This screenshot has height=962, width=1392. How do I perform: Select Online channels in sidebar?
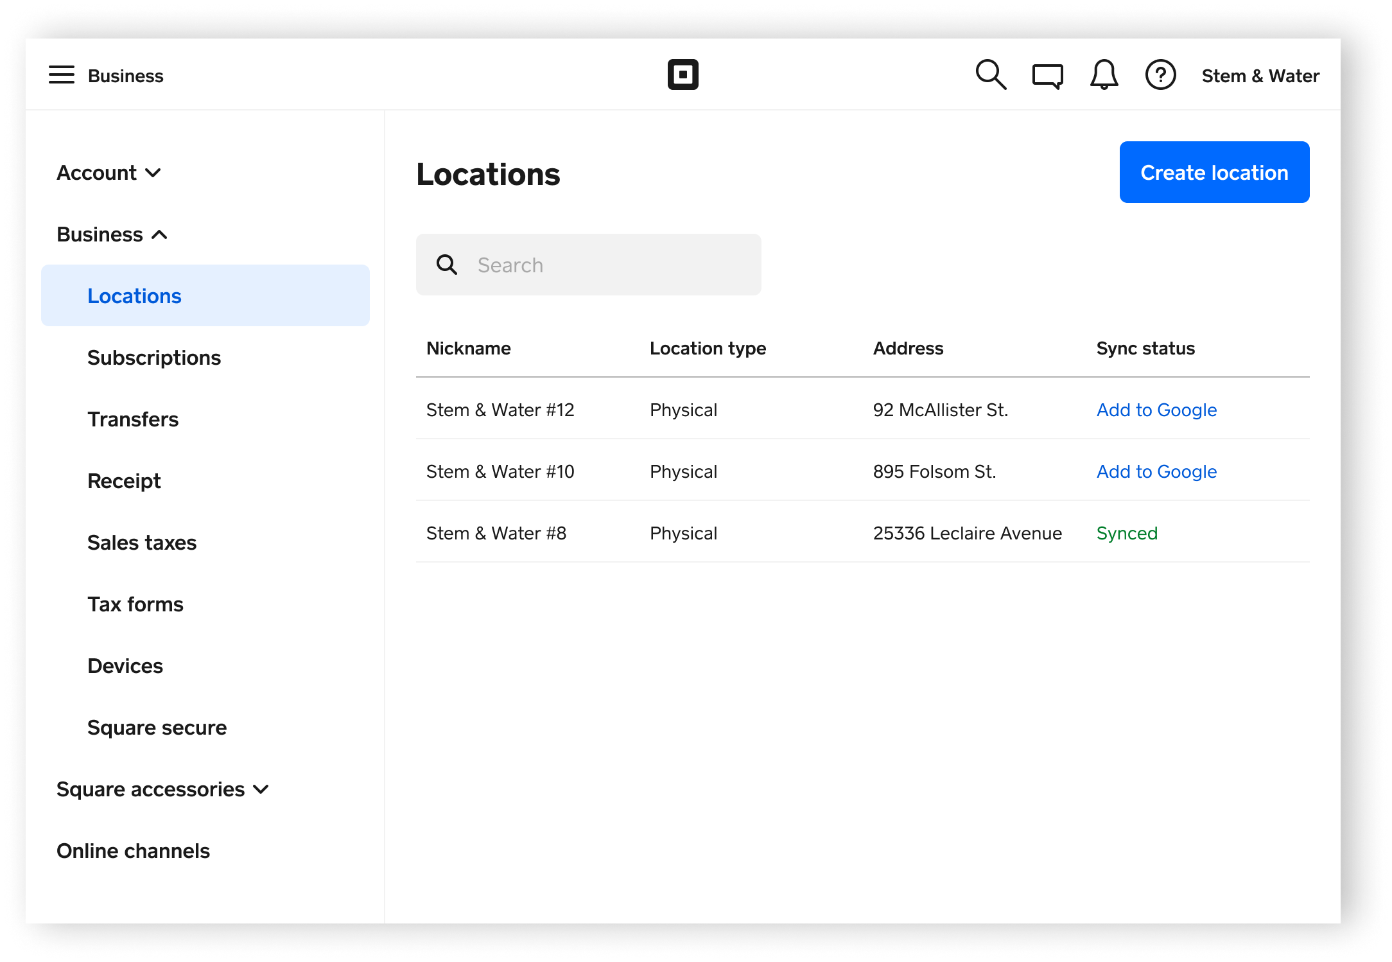coord(133,851)
